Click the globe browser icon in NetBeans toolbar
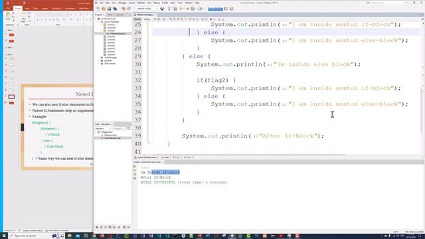 [x=162, y=9]
